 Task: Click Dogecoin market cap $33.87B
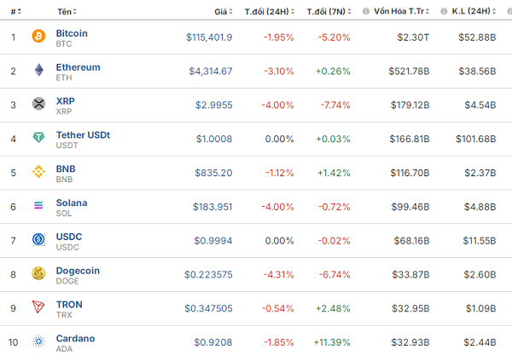[x=410, y=275]
